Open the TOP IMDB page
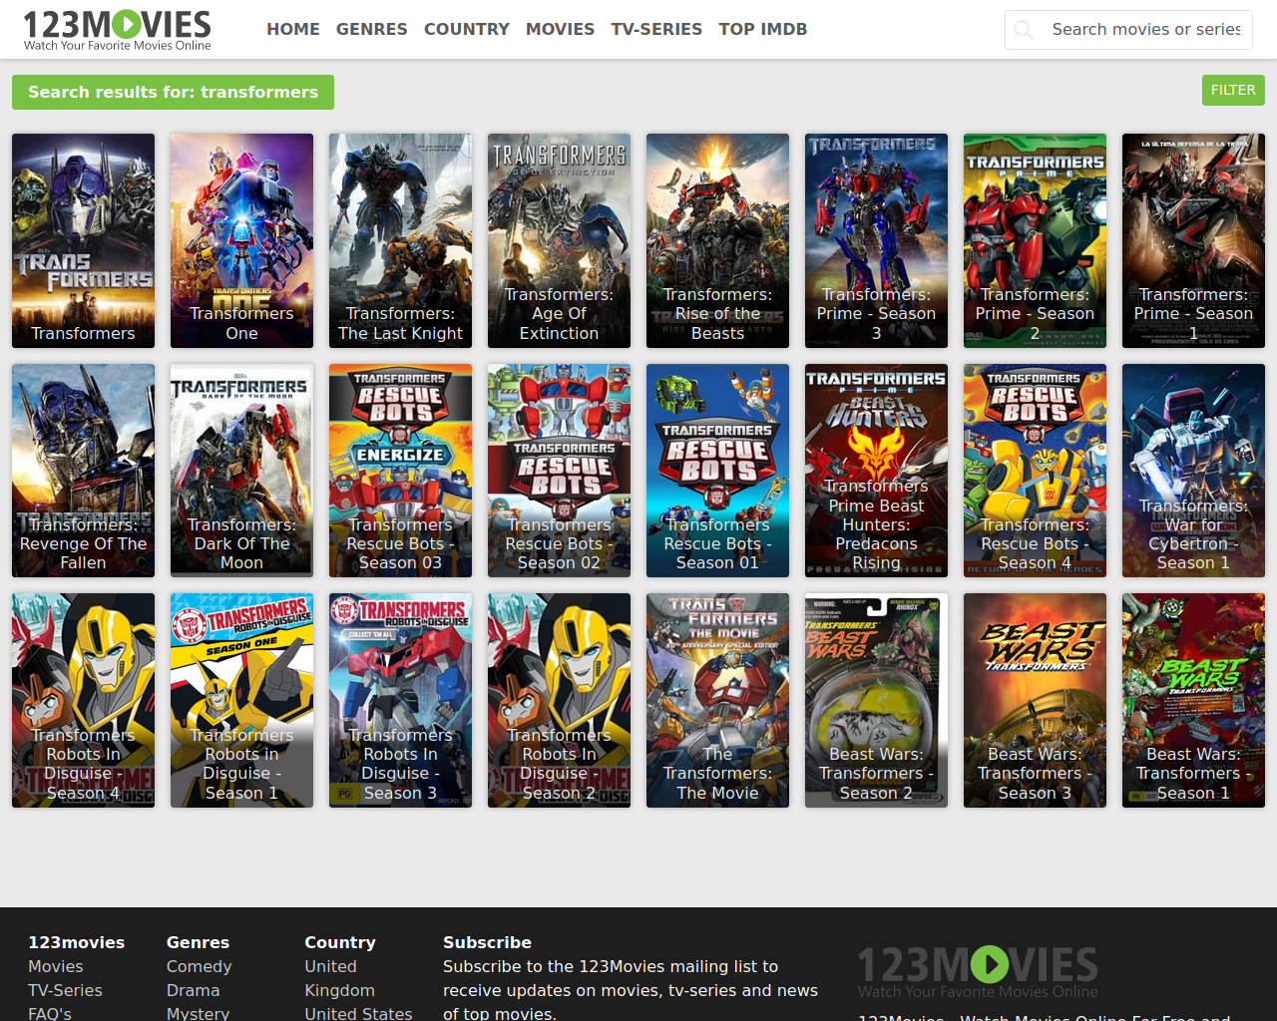The width and height of the screenshot is (1277, 1021). click(x=763, y=29)
